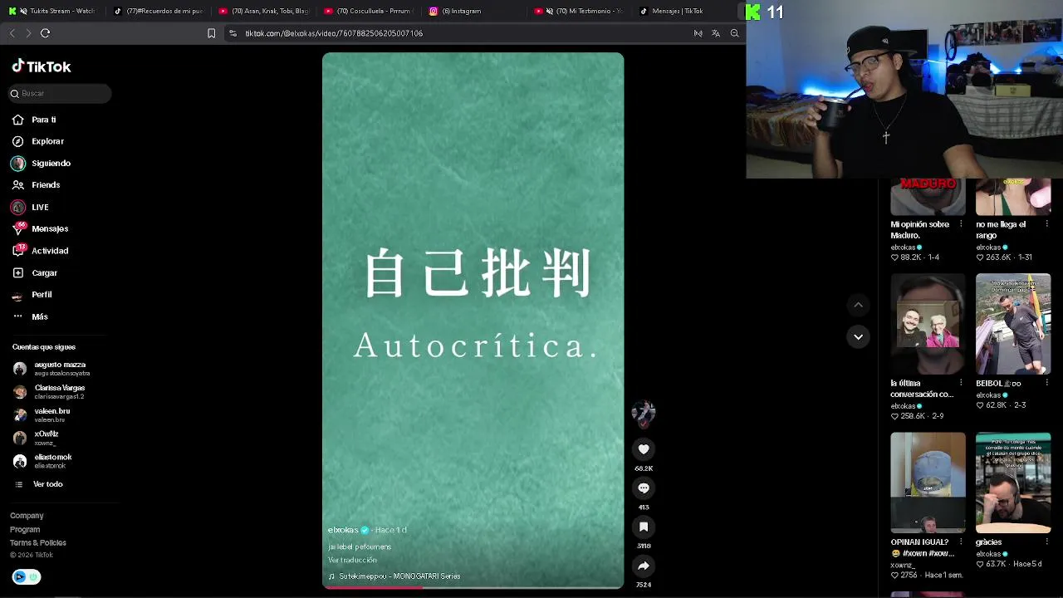Screen dimensions: 1063x598
Task: Open options menu for OPINAN IGUAL? video
Action: [961, 542]
